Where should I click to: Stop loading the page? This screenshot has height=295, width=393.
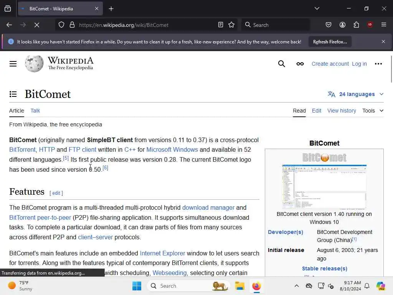tap(37, 25)
